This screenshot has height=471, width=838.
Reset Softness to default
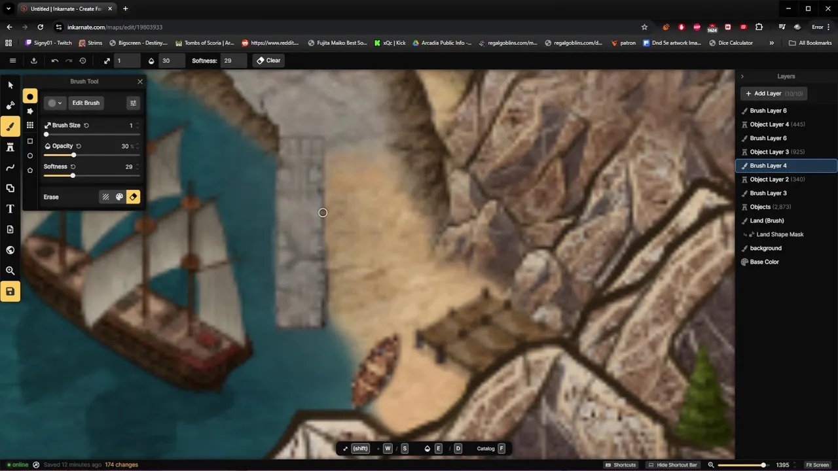73,167
